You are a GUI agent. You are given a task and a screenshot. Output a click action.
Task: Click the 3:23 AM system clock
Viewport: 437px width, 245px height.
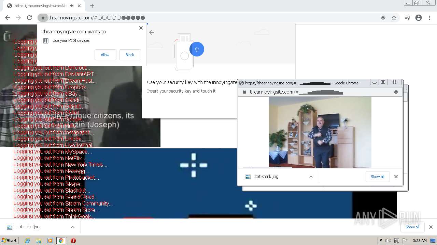tap(420, 241)
